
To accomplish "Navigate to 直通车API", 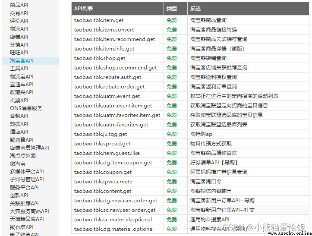I will [22, 85].
